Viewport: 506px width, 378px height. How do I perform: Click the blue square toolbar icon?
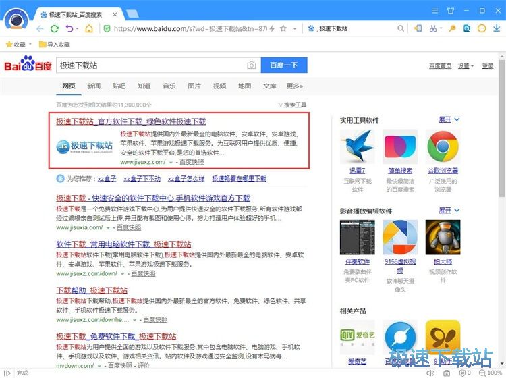(467, 29)
